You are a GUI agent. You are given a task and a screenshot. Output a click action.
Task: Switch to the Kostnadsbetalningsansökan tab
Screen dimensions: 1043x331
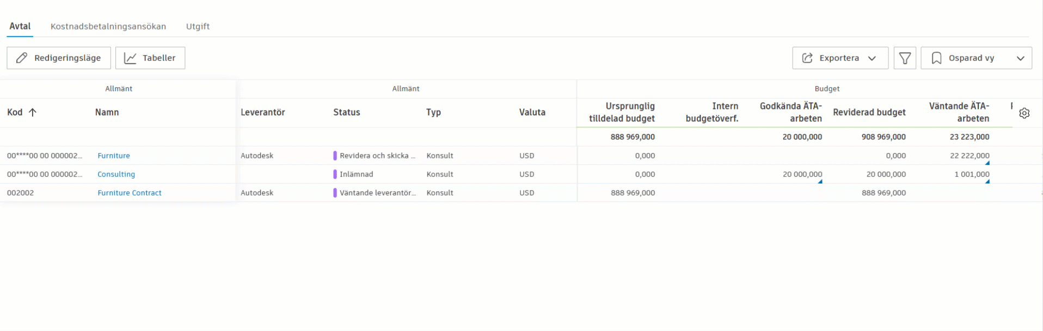pyautogui.click(x=108, y=26)
